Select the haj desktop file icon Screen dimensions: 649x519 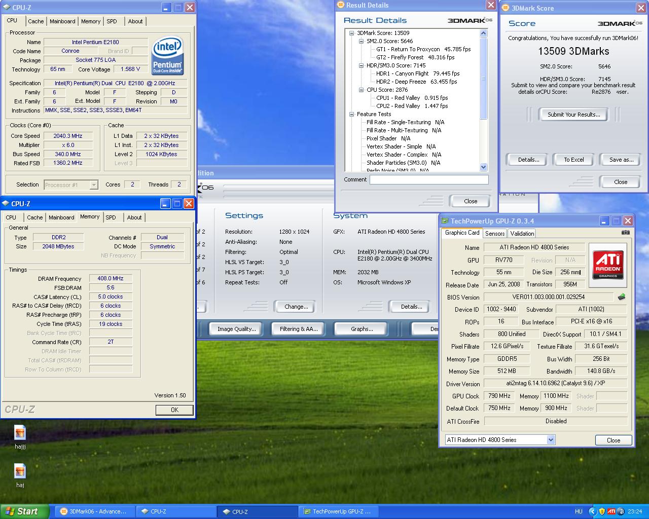[x=20, y=472]
